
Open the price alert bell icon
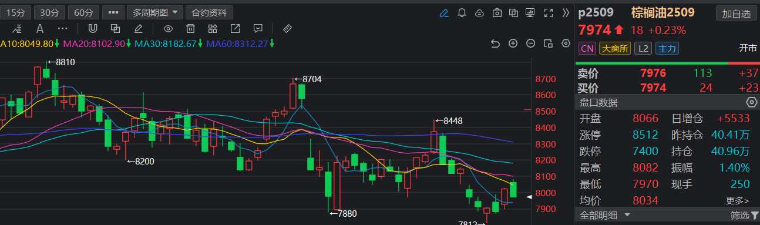pos(462,12)
